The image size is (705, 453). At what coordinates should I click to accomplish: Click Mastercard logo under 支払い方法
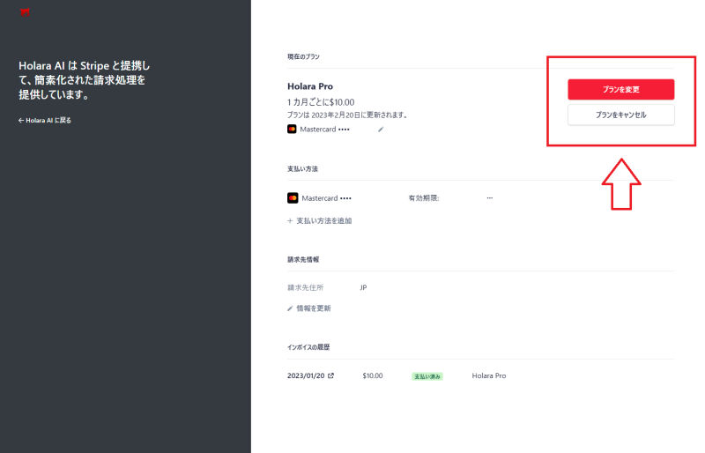point(293,198)
